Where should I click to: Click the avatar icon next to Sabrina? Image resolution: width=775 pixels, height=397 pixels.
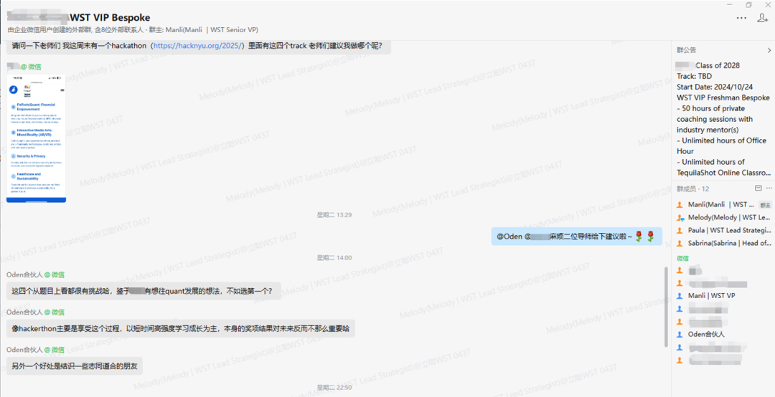680,243
